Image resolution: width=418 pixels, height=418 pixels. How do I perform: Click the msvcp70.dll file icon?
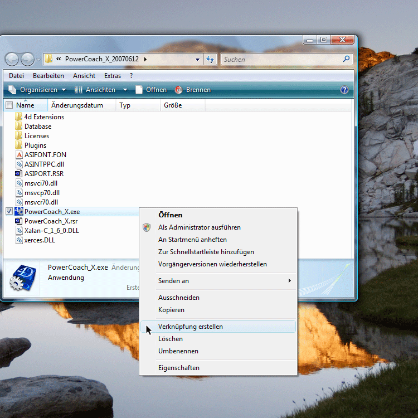[19, 192]
